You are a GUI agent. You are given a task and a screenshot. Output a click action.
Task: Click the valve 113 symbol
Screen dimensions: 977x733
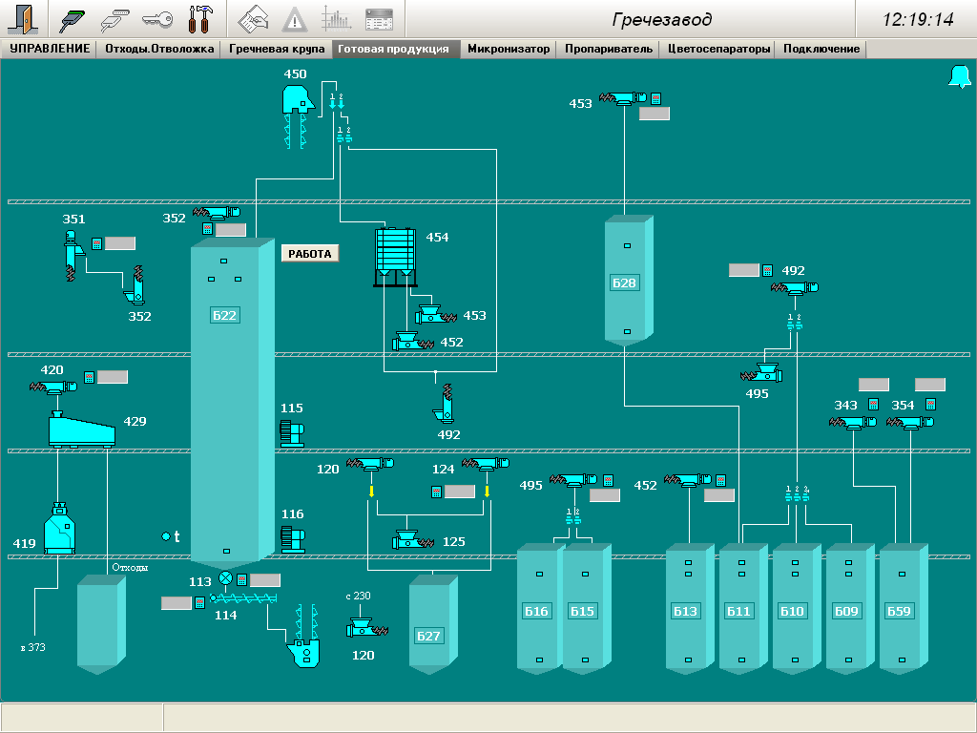(225, 578)
